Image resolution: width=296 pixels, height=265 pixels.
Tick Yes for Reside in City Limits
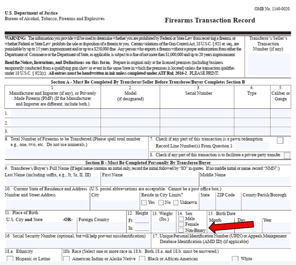tap(144, 202)
